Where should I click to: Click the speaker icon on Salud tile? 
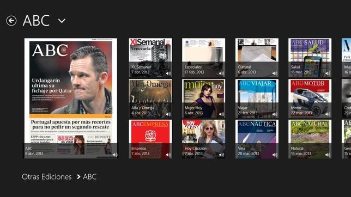[328, 73]
